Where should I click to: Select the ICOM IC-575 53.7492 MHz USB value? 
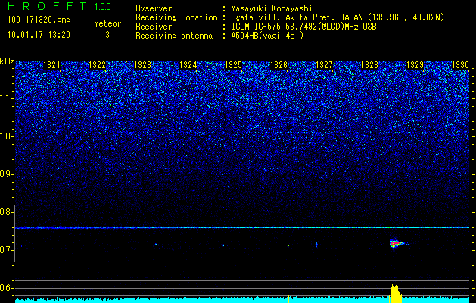[303, 27]
